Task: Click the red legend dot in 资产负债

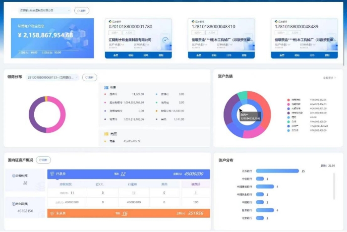Action: click(x=289, y=100)
